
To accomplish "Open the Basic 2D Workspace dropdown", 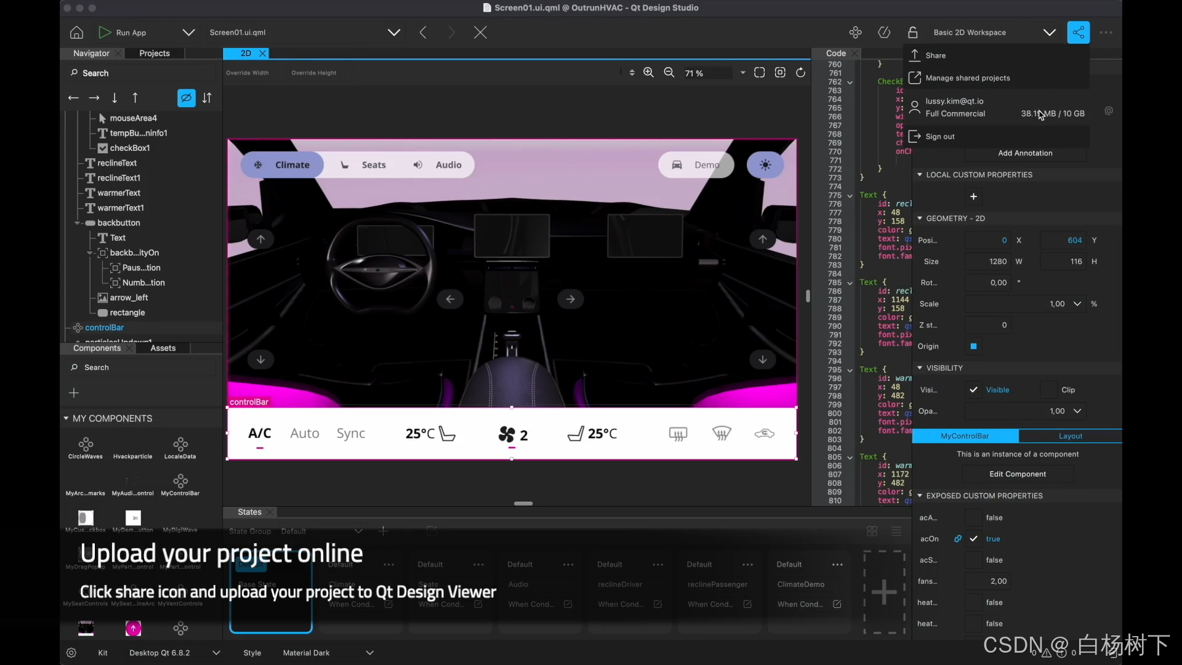I will pos(1050,32).
